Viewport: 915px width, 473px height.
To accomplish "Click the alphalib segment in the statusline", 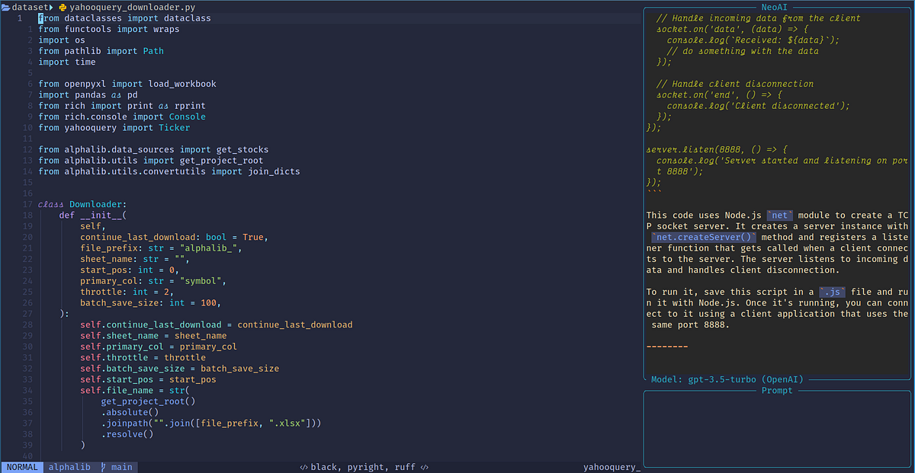I will 69,466.
